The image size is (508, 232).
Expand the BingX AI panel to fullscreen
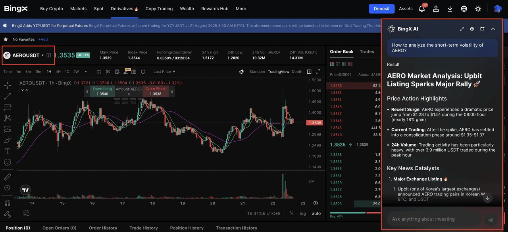(462, 29)
